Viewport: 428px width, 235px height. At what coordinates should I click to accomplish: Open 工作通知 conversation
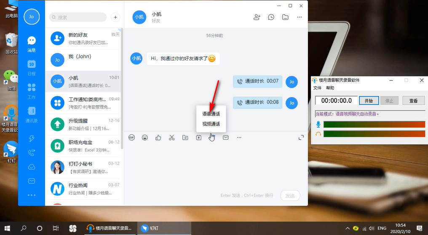pos(83,103)
